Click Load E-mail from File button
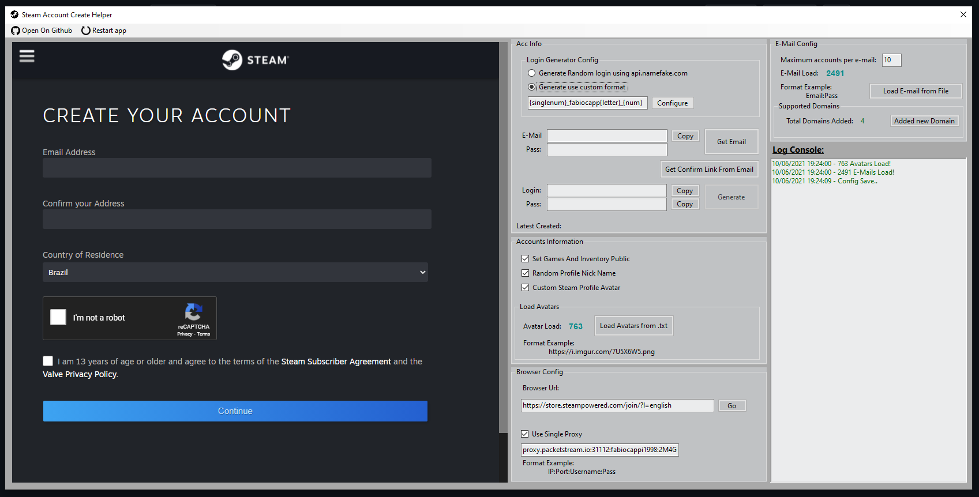This screenshot has width=979, height=497. (916, 91)
